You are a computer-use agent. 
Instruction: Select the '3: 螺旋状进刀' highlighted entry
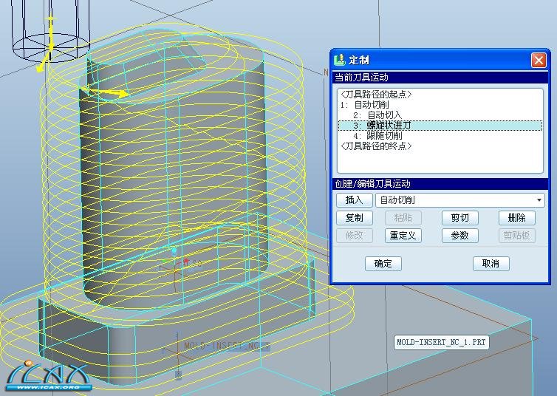pyautogui.click(x=383, y=126)
